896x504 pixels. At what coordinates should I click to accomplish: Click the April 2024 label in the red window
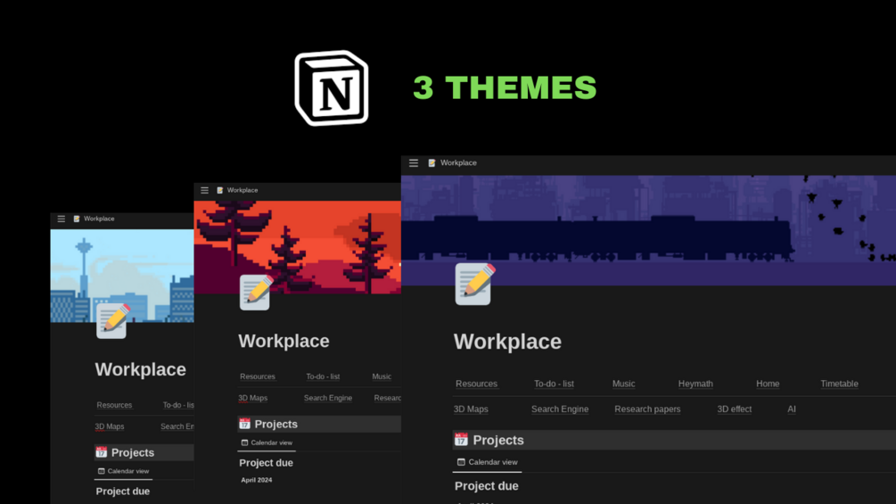[257, 480]
